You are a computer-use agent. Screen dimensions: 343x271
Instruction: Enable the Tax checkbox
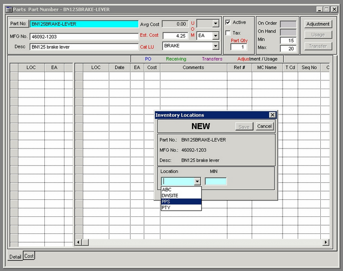[228, 33]
